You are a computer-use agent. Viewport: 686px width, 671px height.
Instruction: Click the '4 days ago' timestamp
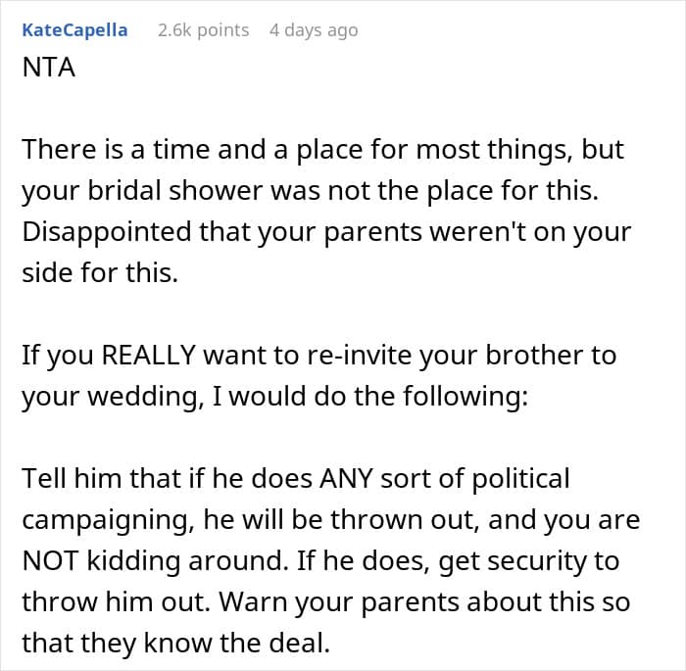314,29
